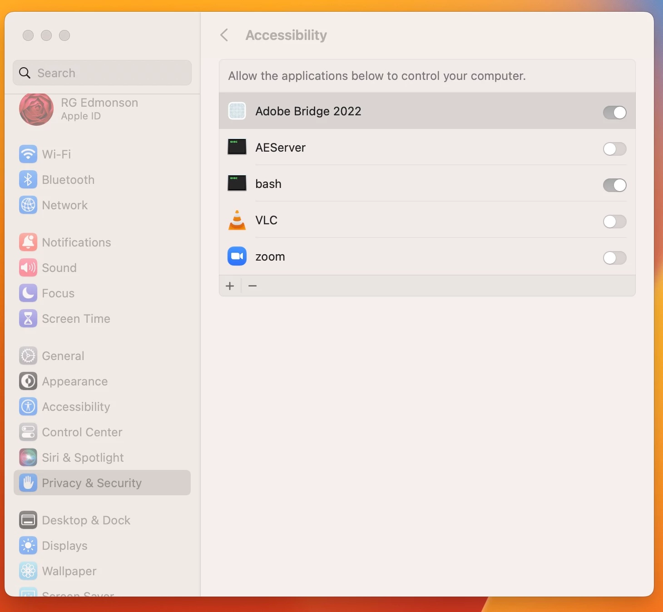This screenshot has height=612, width=663.
Task: Disable Adobe Bridge 2022 accessibility toggle
Action: pos(614,113)
